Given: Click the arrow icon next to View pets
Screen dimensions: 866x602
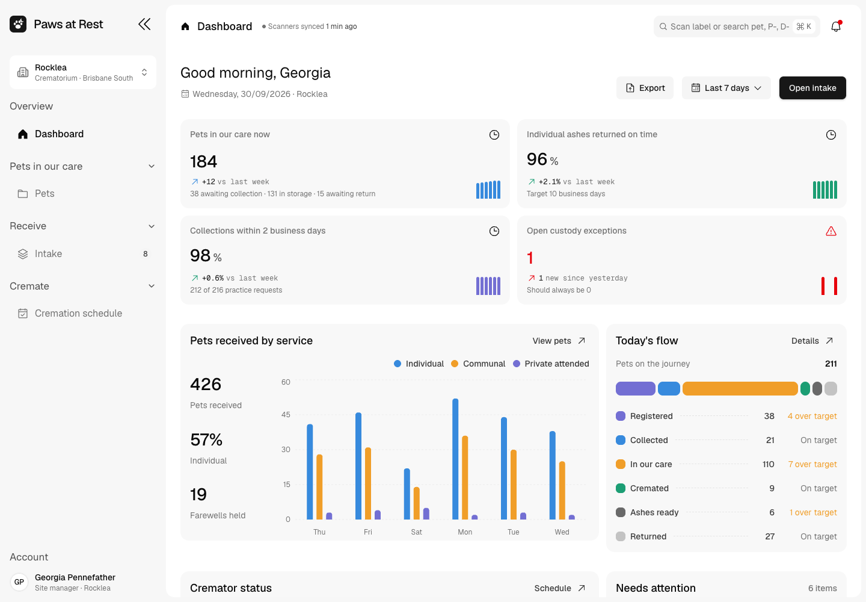Looking at the screenshot, I should coord(582,341).
